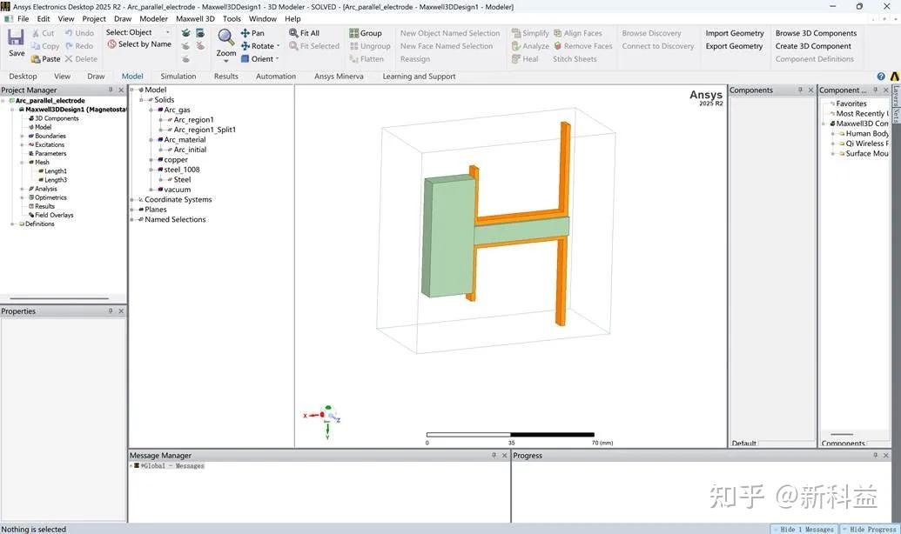Collapse the Arc_gas node

pyautogui.click(x=151, y=110)
